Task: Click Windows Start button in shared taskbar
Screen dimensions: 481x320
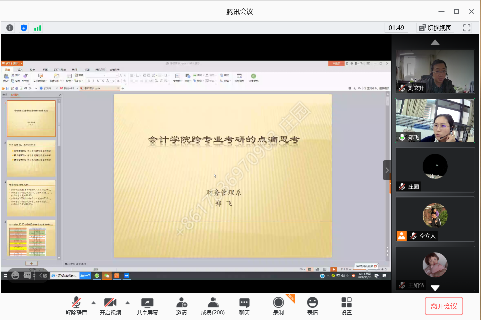Action: click(5, 276)
